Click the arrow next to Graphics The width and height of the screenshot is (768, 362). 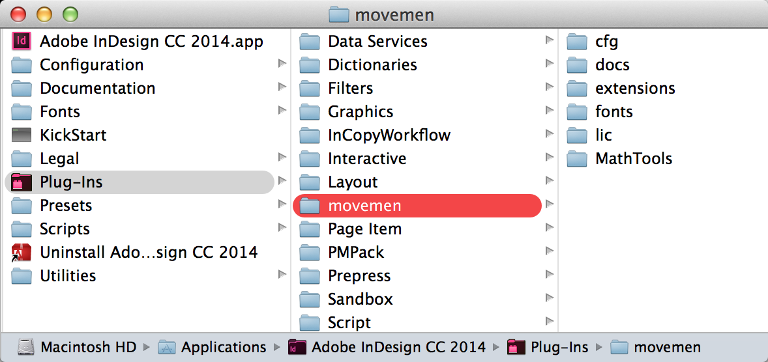pyautogui.click(x=550, y=110)
